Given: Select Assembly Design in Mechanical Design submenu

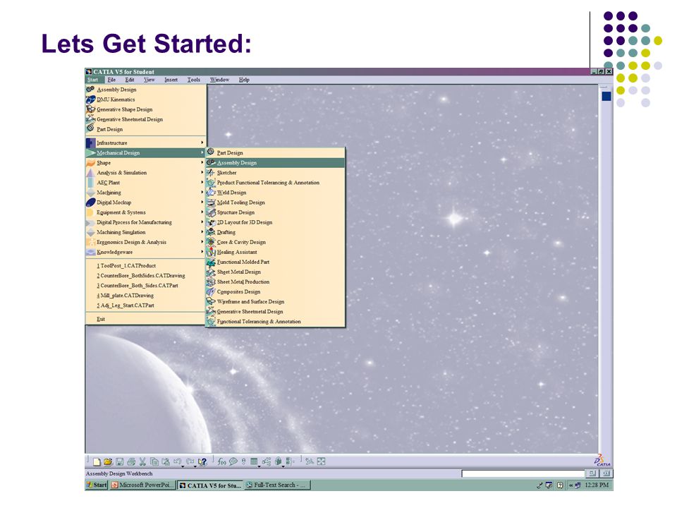Looking at the screenshot, I should click(x=276, y=162).
